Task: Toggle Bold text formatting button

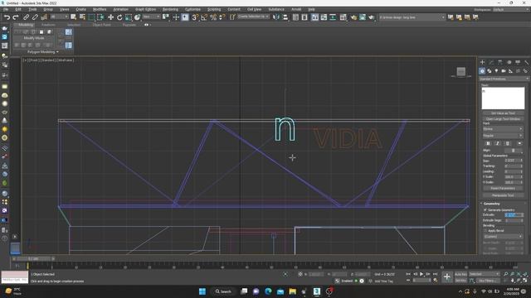Action: pos(488,143)
